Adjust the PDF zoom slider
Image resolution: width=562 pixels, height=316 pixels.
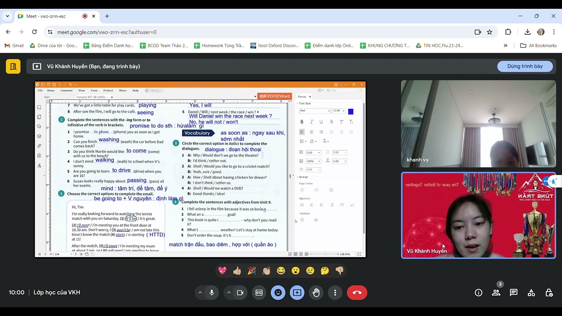point(325,254)
